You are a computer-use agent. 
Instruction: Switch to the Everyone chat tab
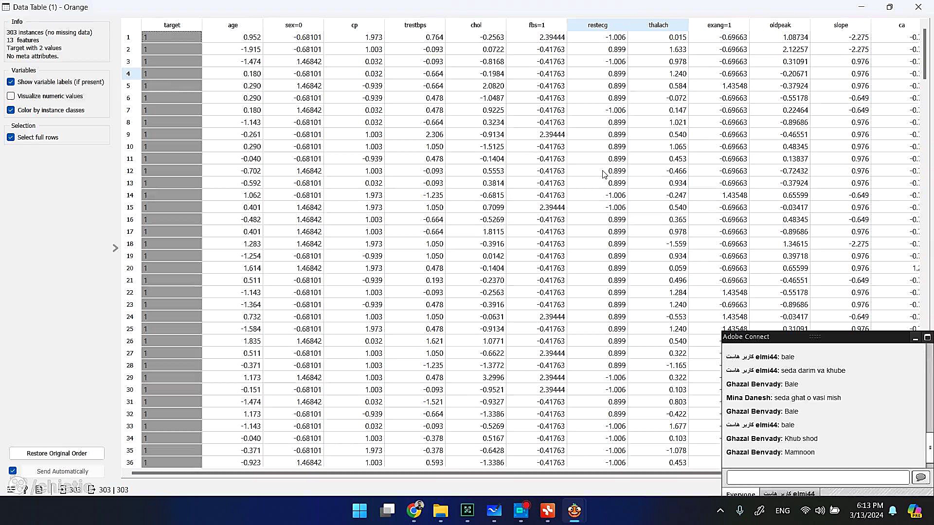(740, 493)
